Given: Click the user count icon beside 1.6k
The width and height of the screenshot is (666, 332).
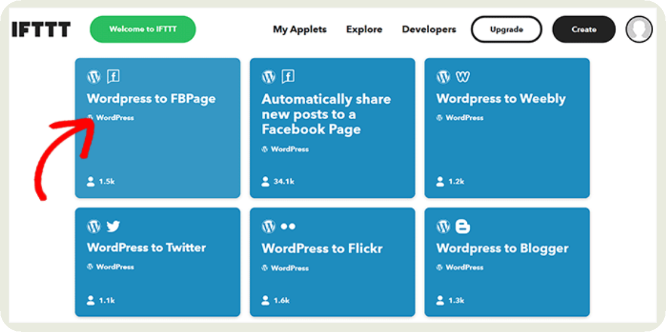Looking at the screenshot, I should pyautogui.click(x=265, y=301).
